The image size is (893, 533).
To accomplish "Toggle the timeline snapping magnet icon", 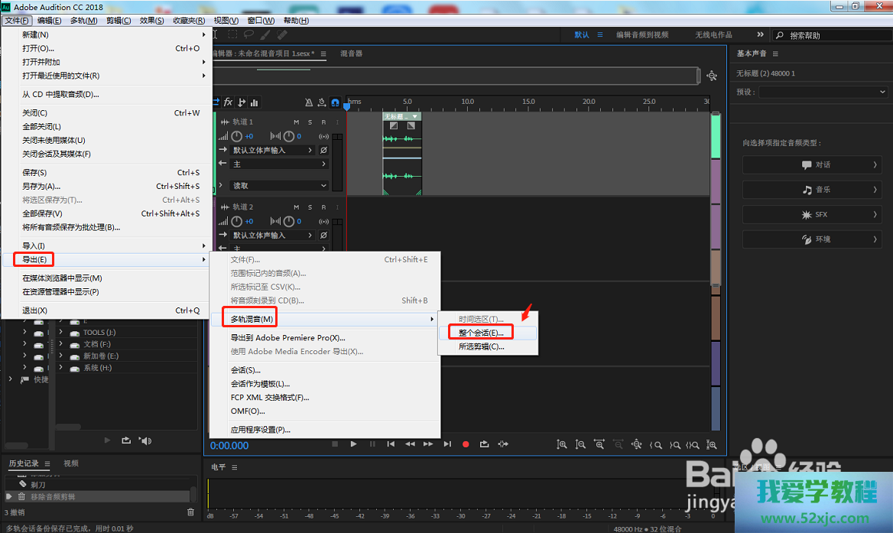I will (335, 102).
